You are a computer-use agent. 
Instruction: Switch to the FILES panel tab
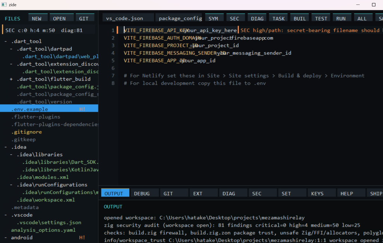pyautogui.click(x=12, y=19)
